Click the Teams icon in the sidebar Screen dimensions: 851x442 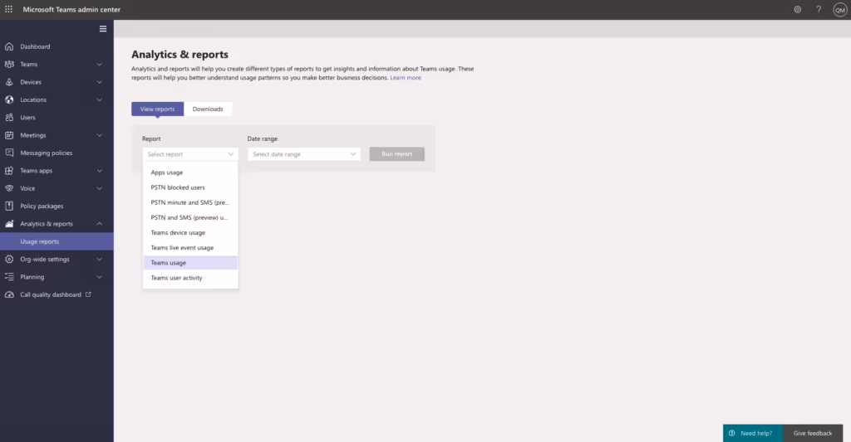(x=9, y=65)
